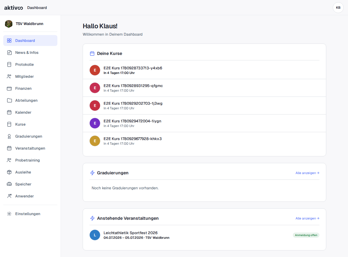Click lightning icon next to Graduierungen heading

tap(92, 173)
